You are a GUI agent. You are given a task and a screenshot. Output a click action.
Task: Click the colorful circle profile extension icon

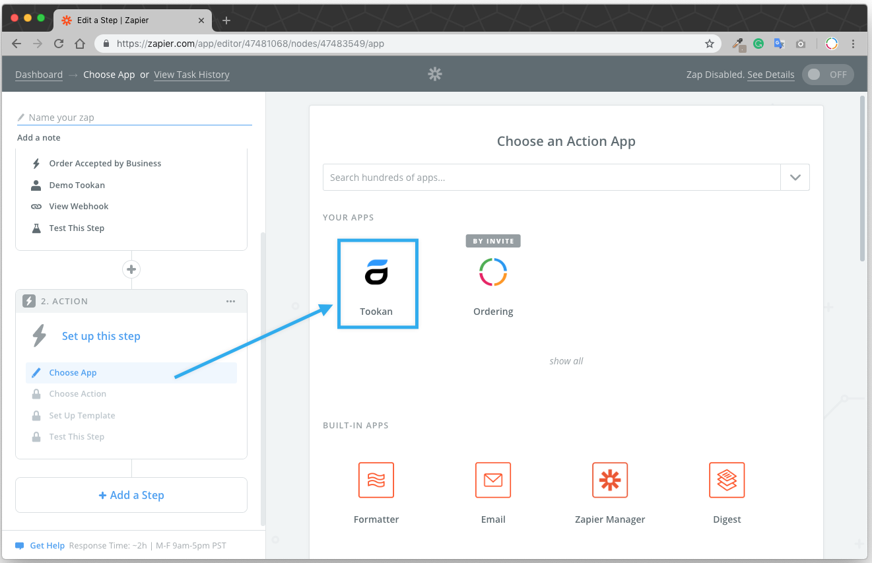pos(832,44)
